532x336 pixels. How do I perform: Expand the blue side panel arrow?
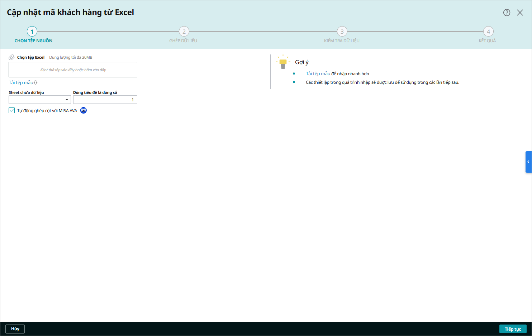[x=528, y=162]
